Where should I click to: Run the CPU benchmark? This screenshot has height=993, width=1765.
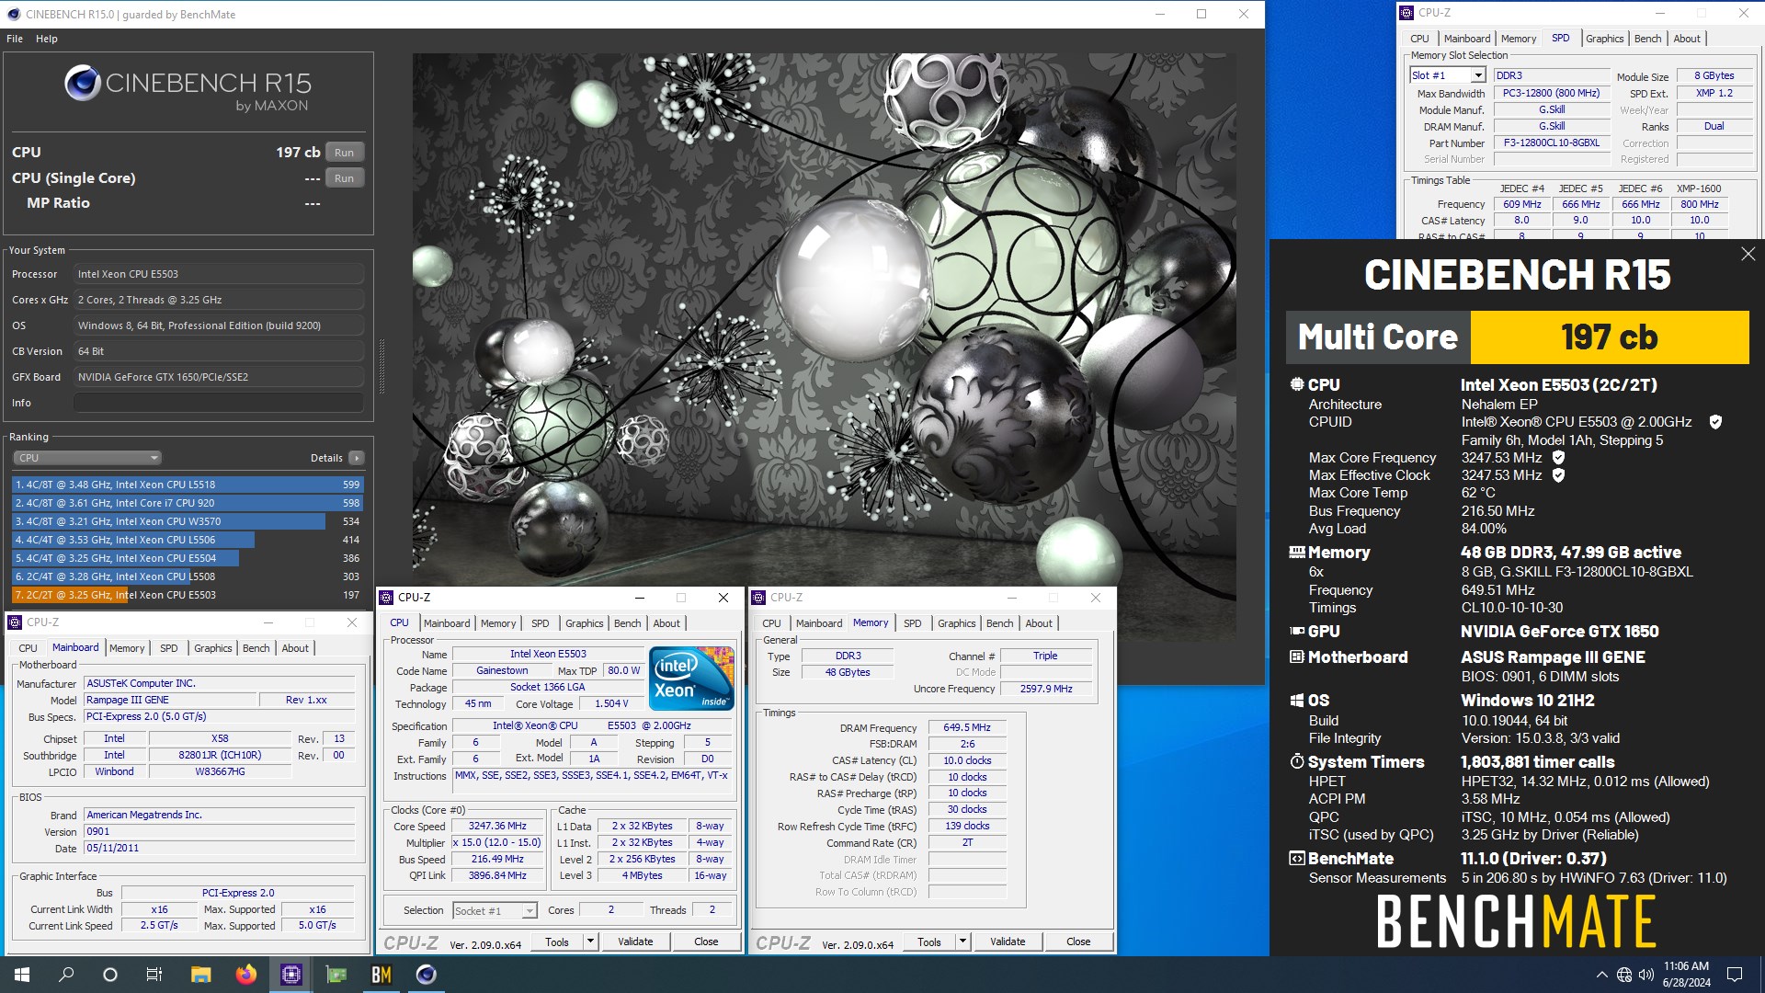pyautogui.click(x=344, y=153)
